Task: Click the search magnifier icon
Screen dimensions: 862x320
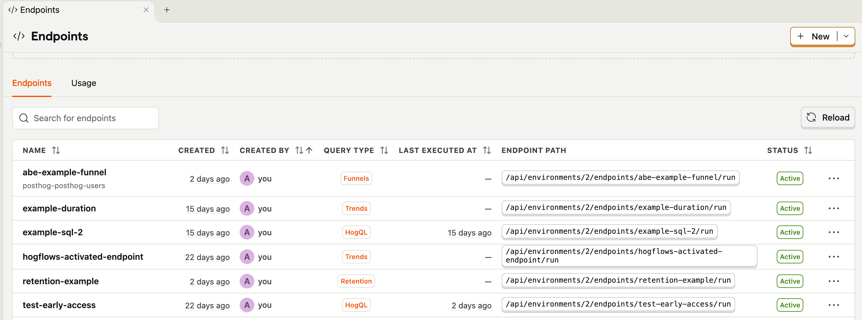Action: (24, 118)
